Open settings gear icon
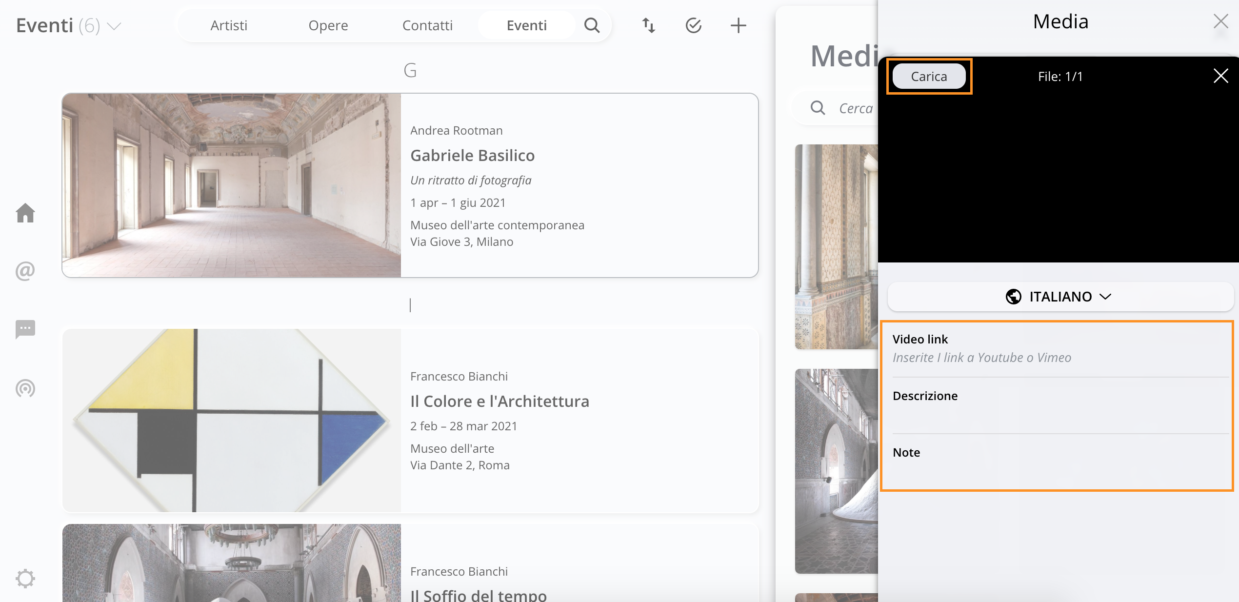Image resolution: width=1239 pixels, height=602 pixels. (x=25, y=579)
